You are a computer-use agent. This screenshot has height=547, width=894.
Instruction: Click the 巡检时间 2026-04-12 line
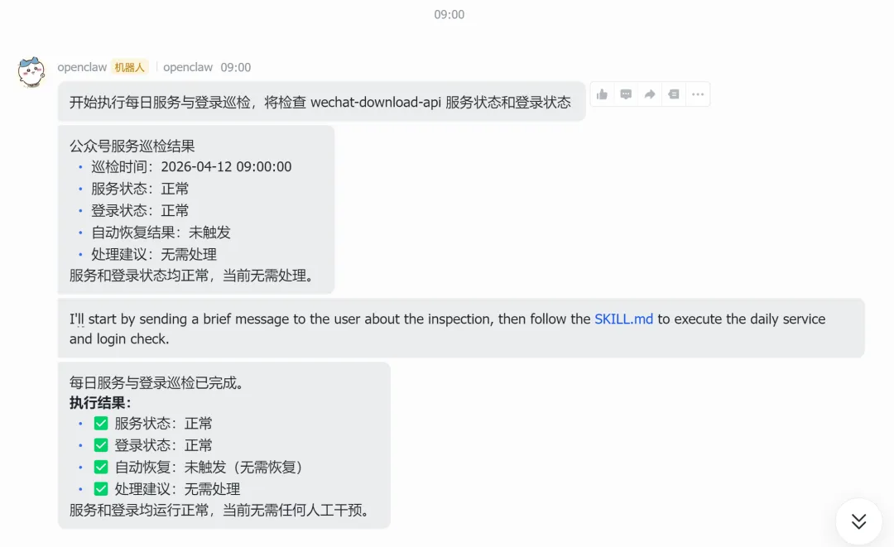point(191,167)
